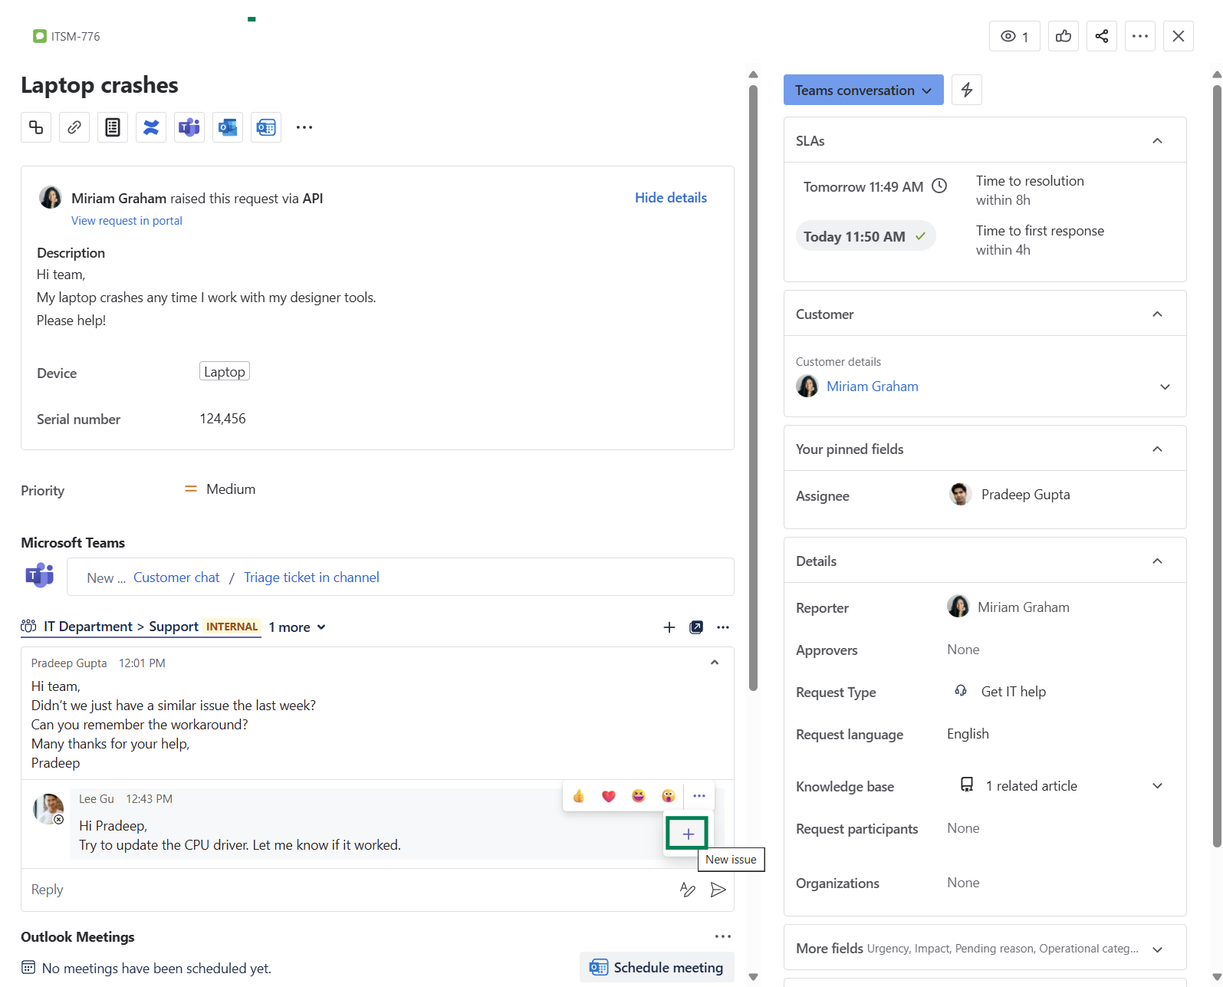Image resolution: width=1223 pixels, height=987 pixels.
Task: Send the reply with arrow icon
Action: click(x=718, y=890)
